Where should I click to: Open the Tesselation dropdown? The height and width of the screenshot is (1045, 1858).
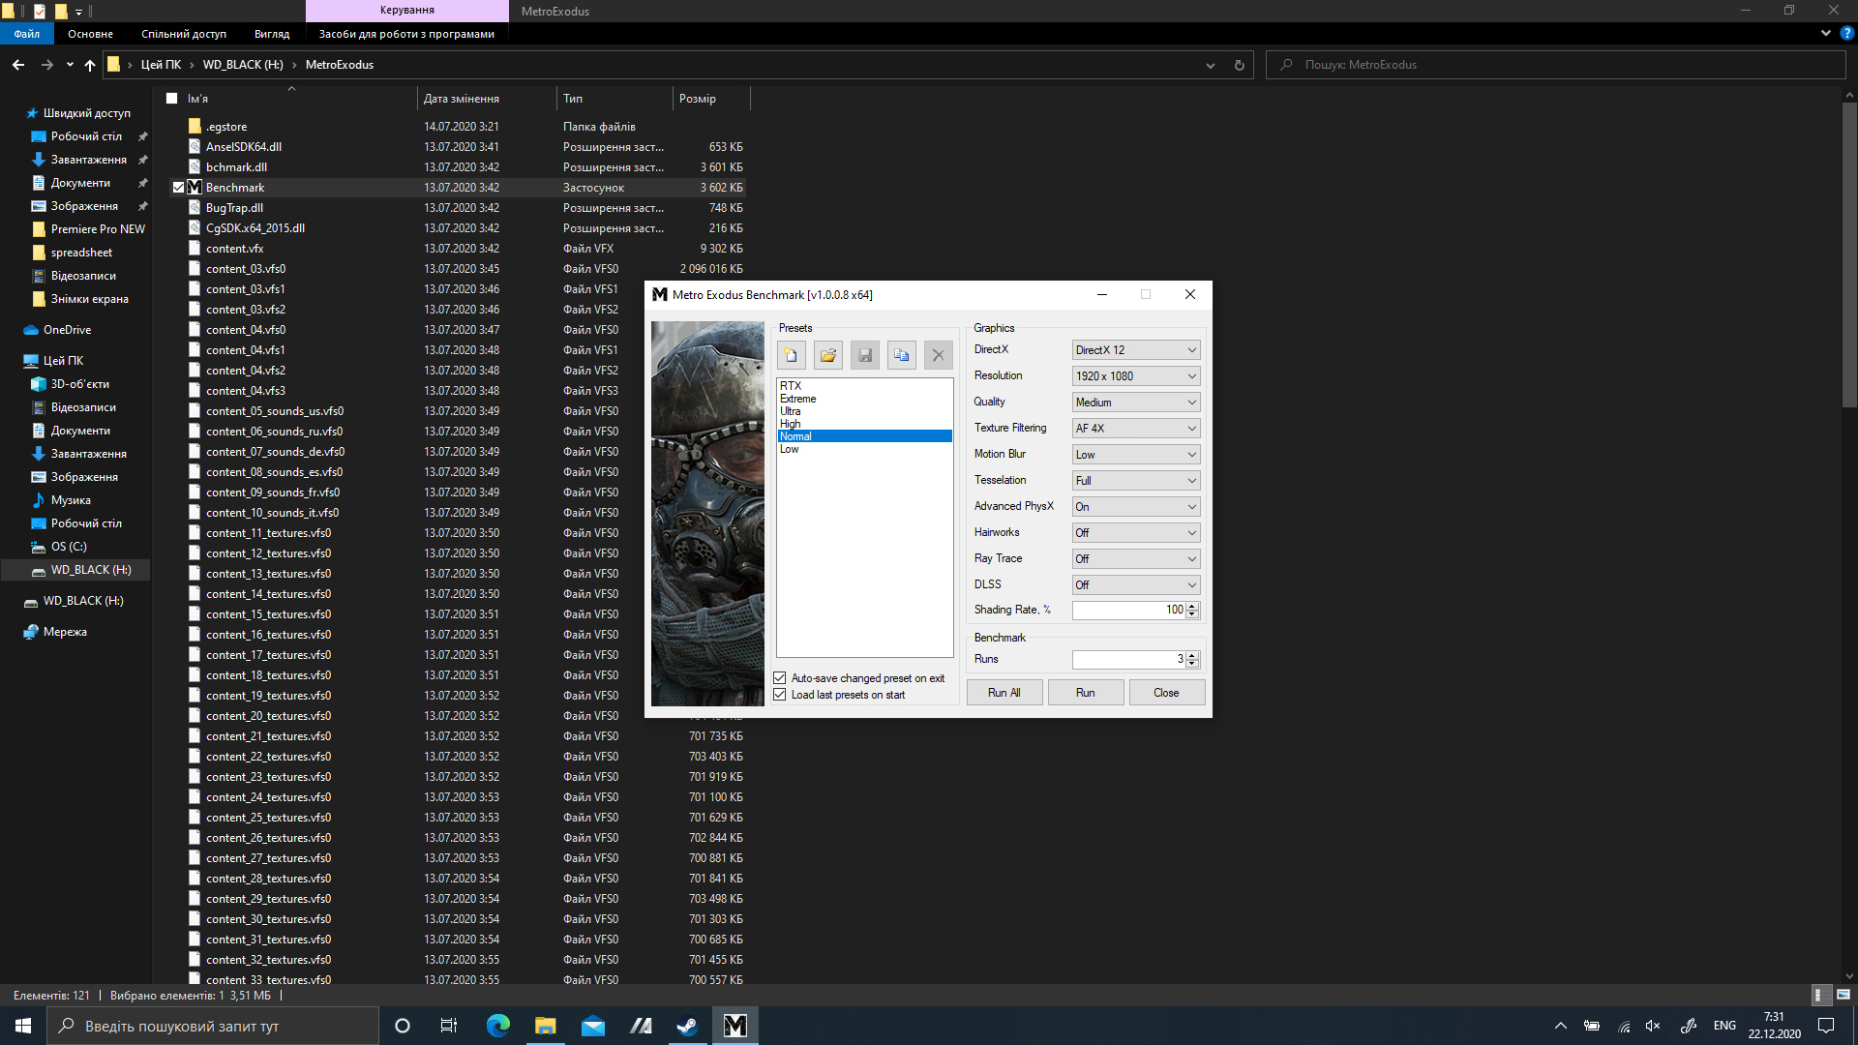(x=1136, y=481)
